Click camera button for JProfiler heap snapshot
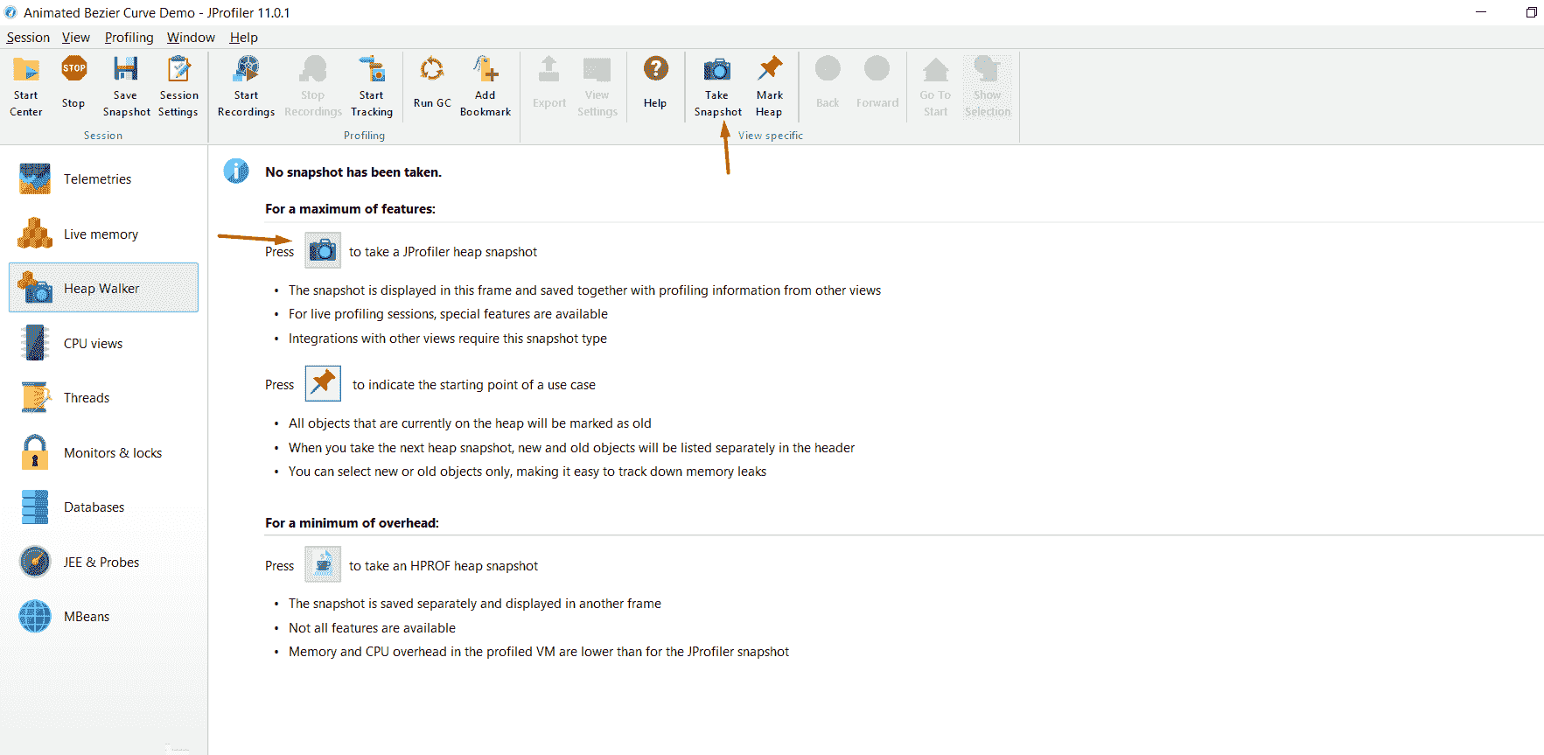1544x755 pixels. 323,250
